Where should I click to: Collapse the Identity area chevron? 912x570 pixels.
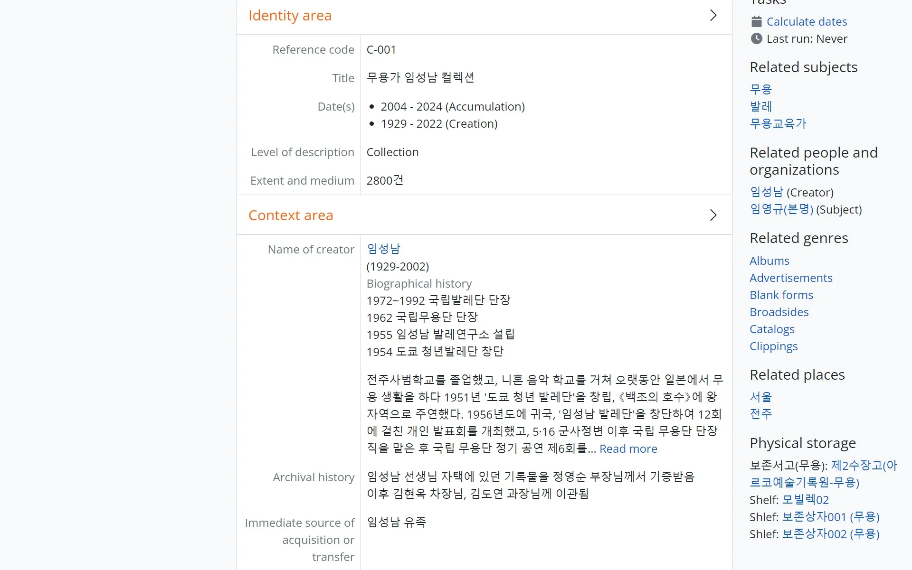713,15
